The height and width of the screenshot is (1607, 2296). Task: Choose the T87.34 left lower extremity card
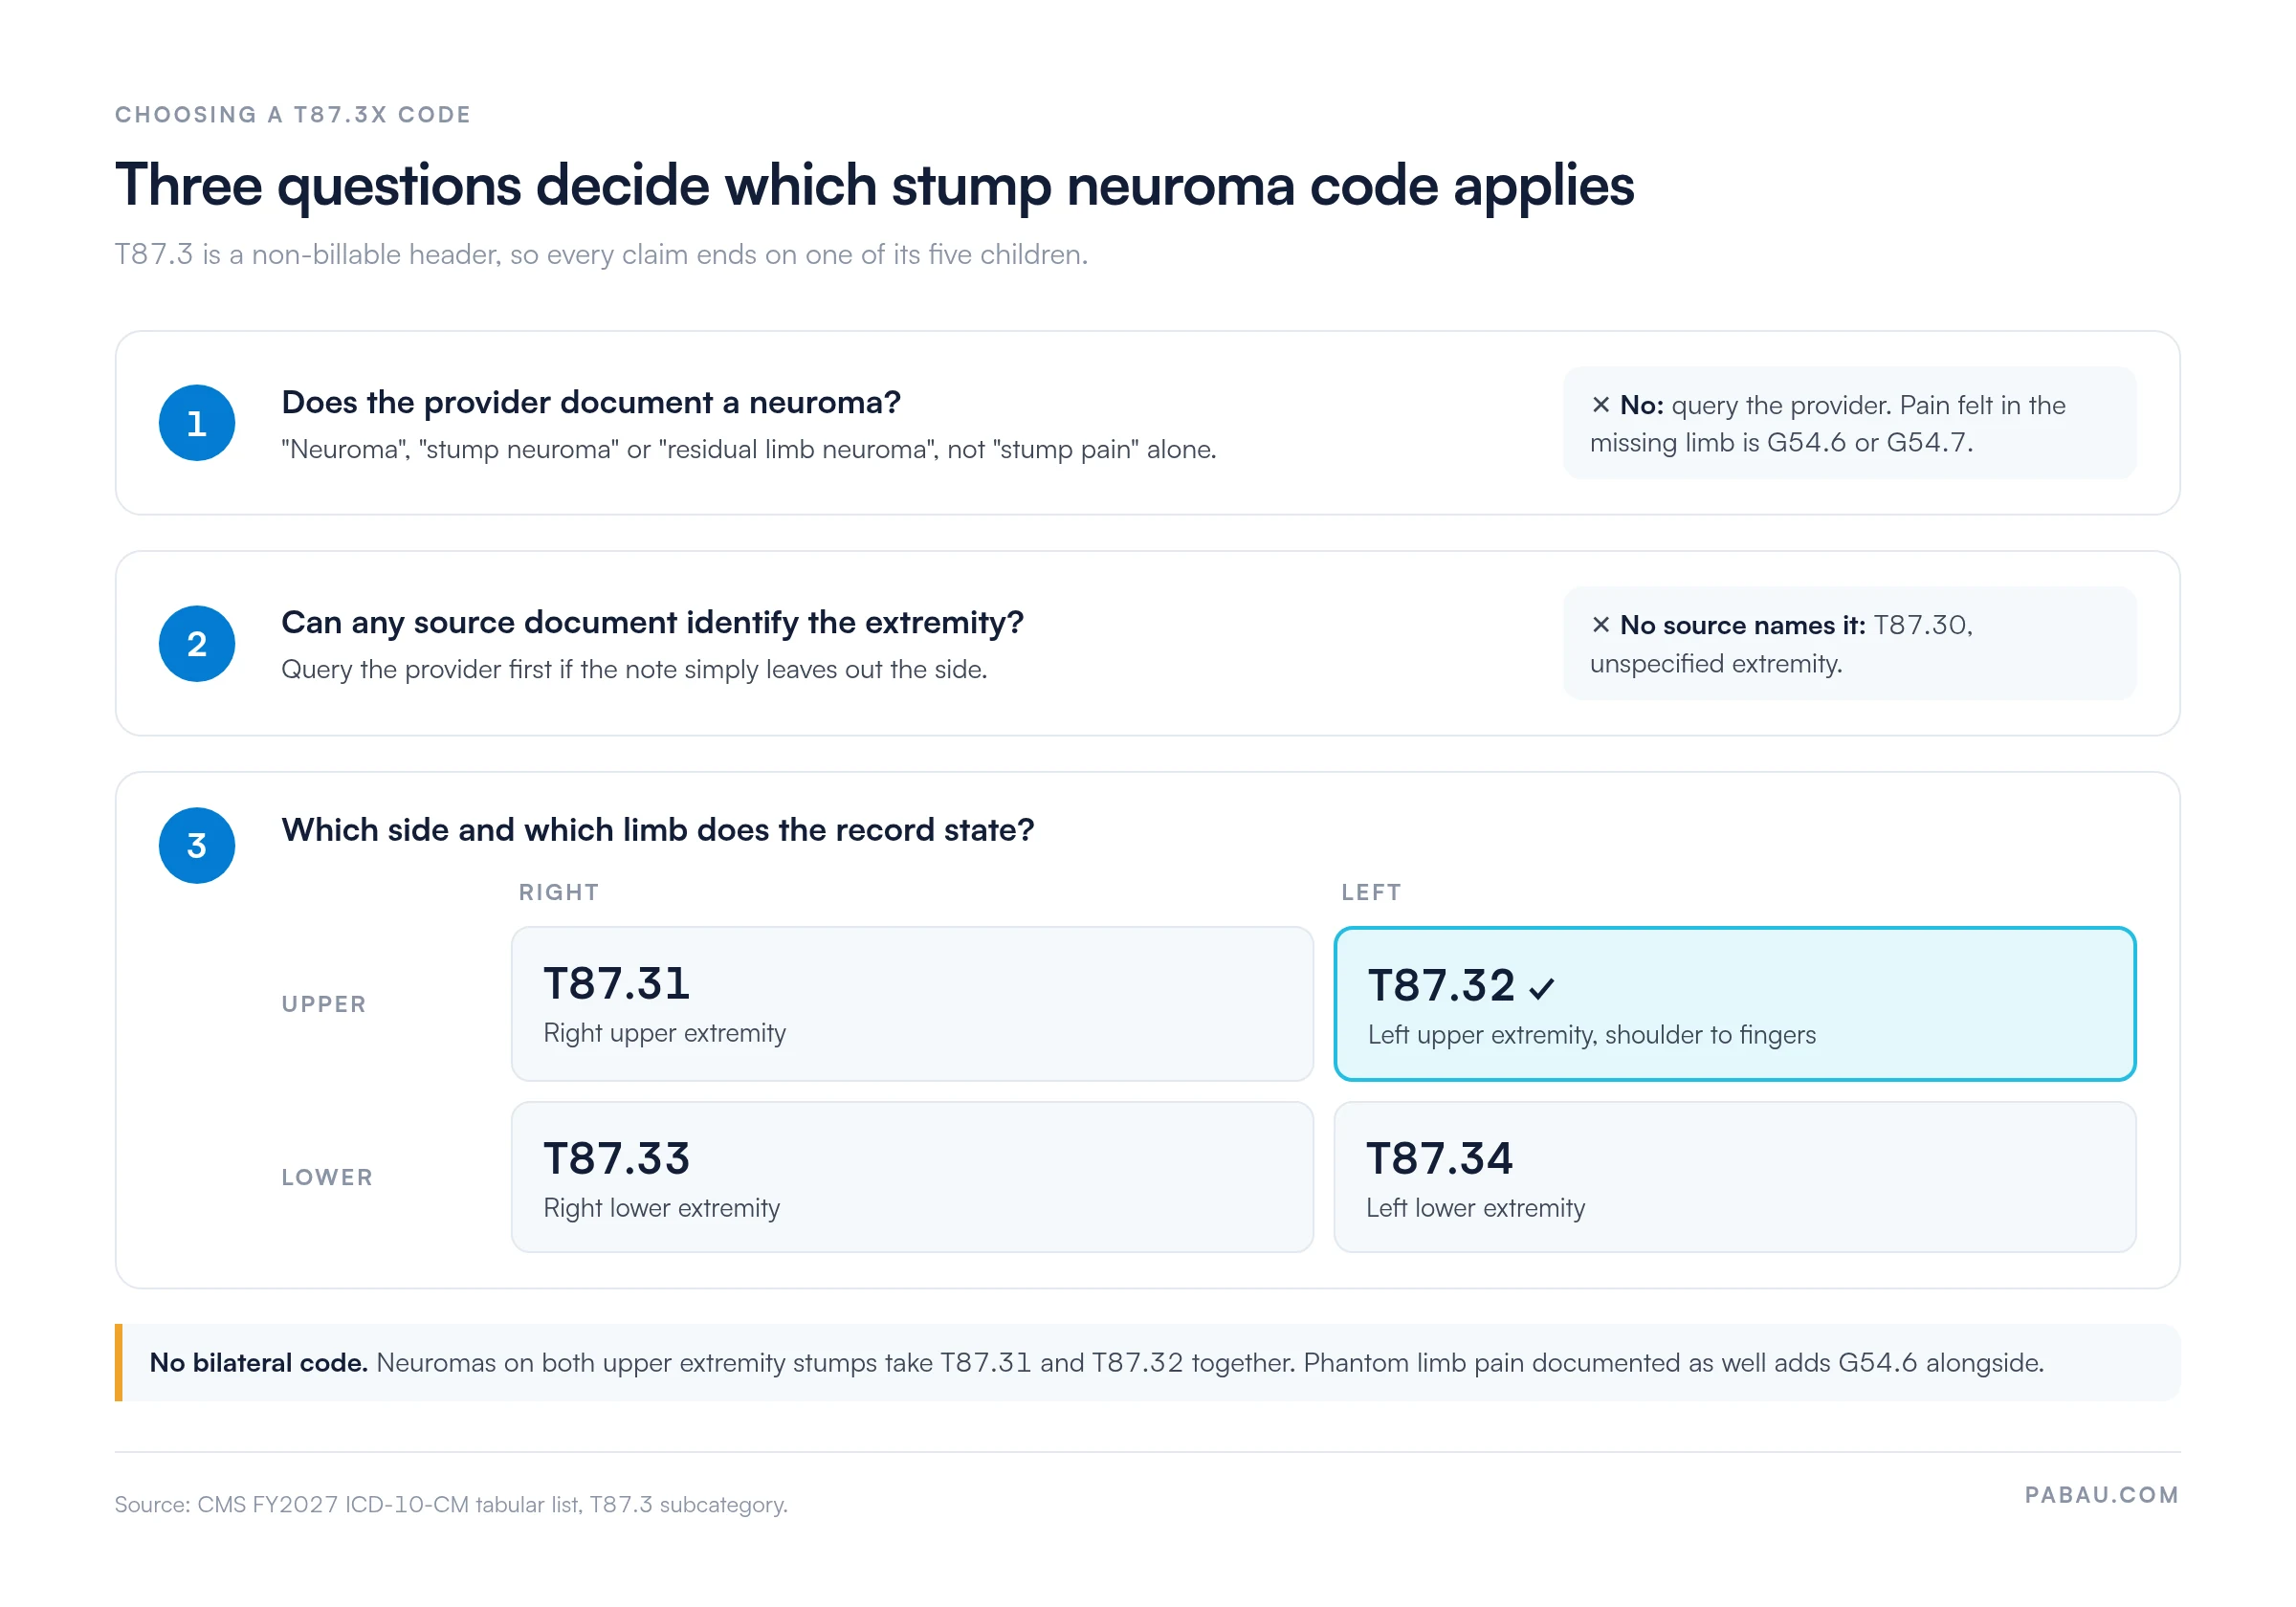(1735, 1177)
